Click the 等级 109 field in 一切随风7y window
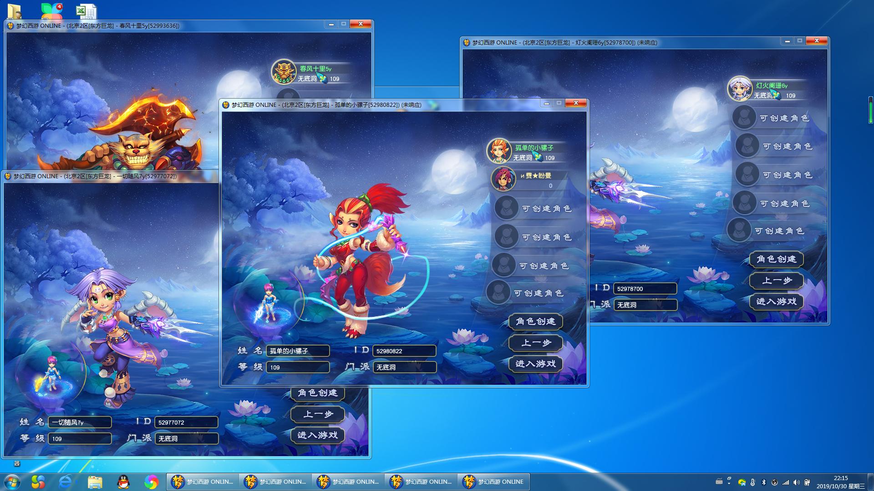This screenshot has height=491, width=874. click(x=80, y=438)
